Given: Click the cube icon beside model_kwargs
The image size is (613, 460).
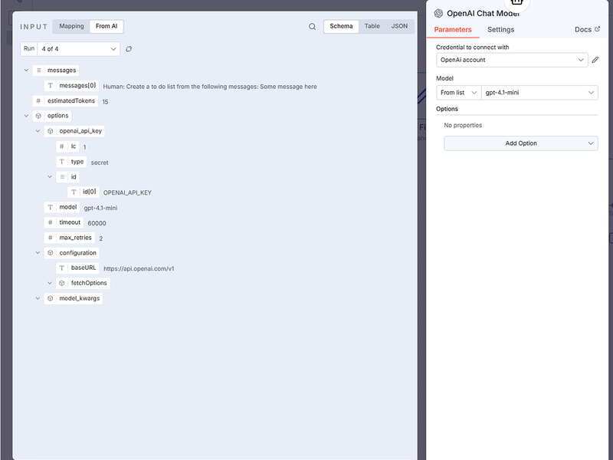Looking at the screenshot, I should click(x=50, y=298).
